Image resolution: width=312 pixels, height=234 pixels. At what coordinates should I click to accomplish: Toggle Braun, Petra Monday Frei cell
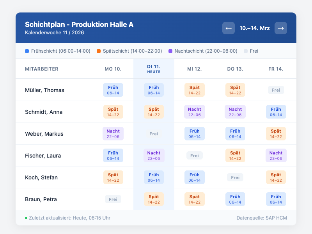[x=113, y=199]
